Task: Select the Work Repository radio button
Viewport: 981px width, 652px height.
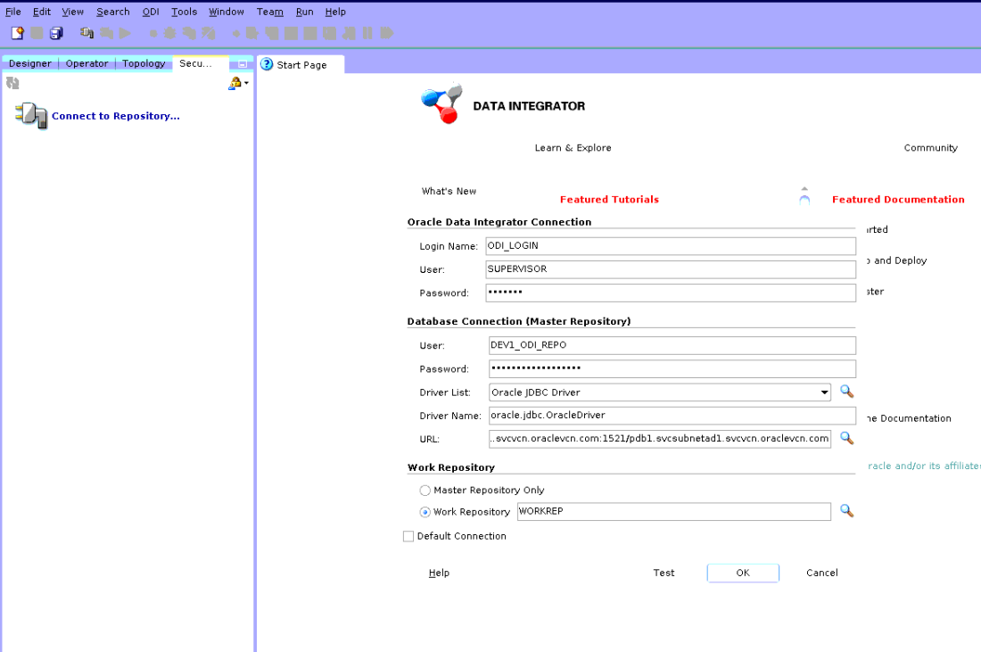Action: (425, 512)
